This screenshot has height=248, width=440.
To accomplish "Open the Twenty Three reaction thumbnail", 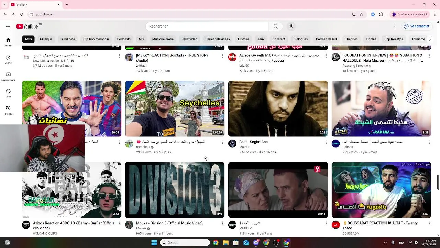I will coord(381,190).
